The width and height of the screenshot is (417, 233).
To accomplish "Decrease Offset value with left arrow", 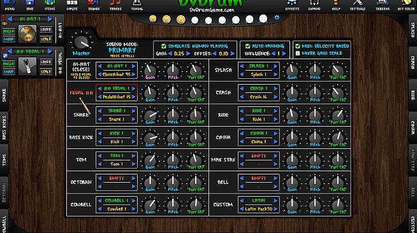I will 215,53.
